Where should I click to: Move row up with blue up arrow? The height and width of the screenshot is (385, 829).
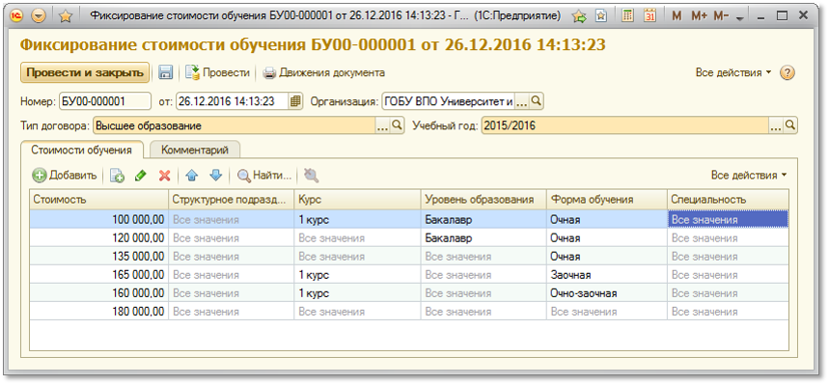tap(192, 176)
